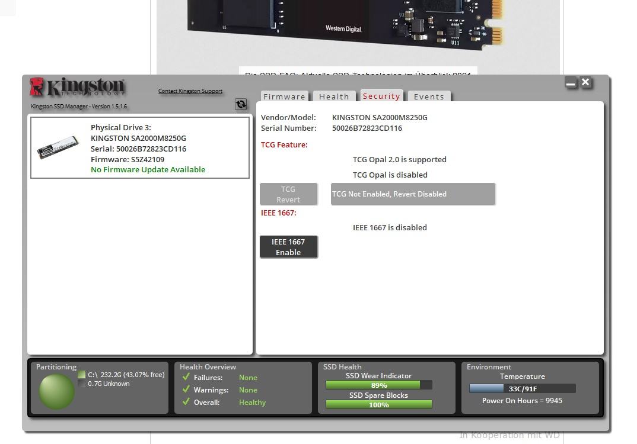Image resolution: width=637 pixels, height=444 pixels.
Task: Click the Unknown partition legend color square
Action: 82,384
